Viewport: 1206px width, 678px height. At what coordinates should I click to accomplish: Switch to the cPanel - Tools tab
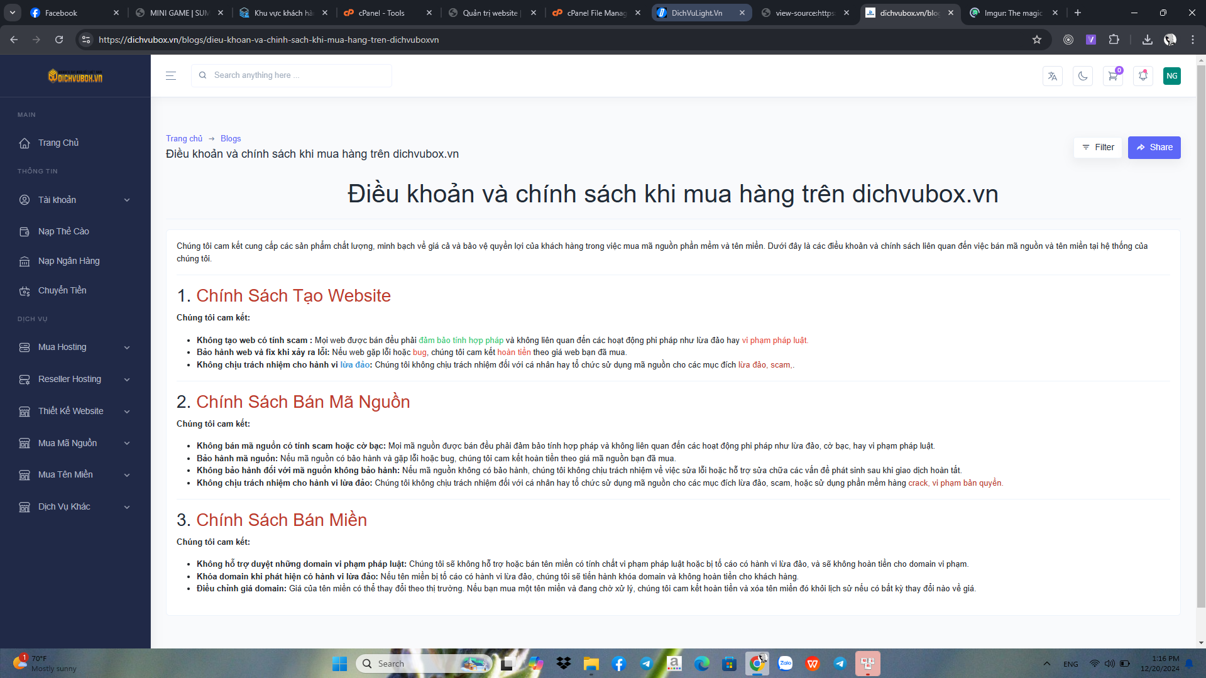coord(381,13)
